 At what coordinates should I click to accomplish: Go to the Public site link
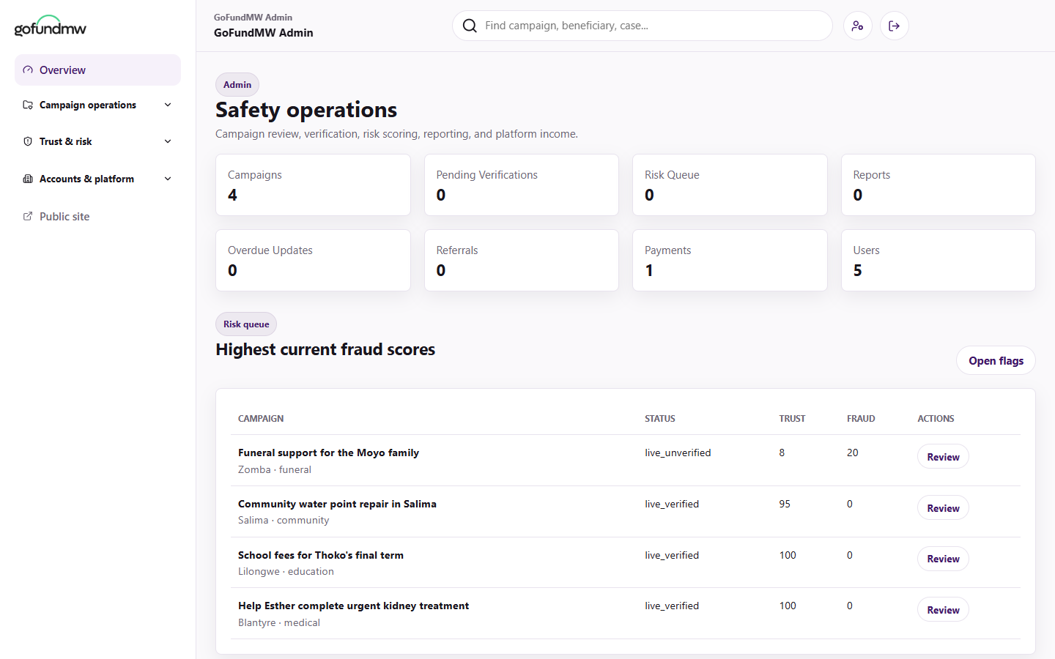pos(97,216)
